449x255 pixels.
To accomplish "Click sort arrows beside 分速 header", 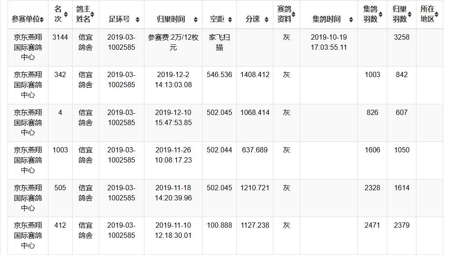I will tap(266, 19).
